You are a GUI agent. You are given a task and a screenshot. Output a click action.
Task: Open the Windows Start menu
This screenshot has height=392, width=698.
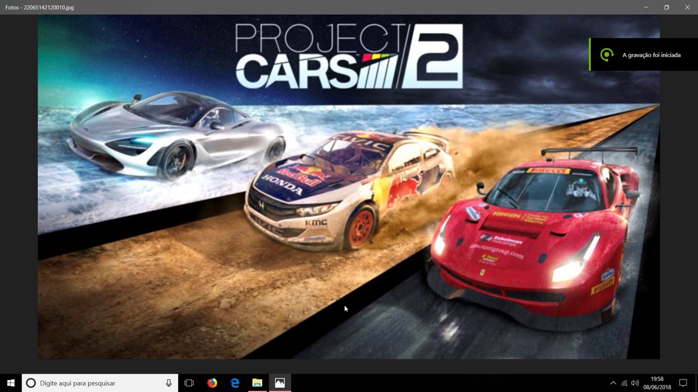[x=10, y=383]
